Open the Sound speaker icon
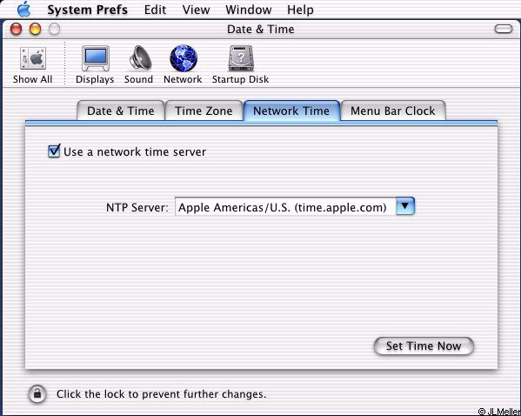This screenshot has width=521, height=416. coord(140,57)
